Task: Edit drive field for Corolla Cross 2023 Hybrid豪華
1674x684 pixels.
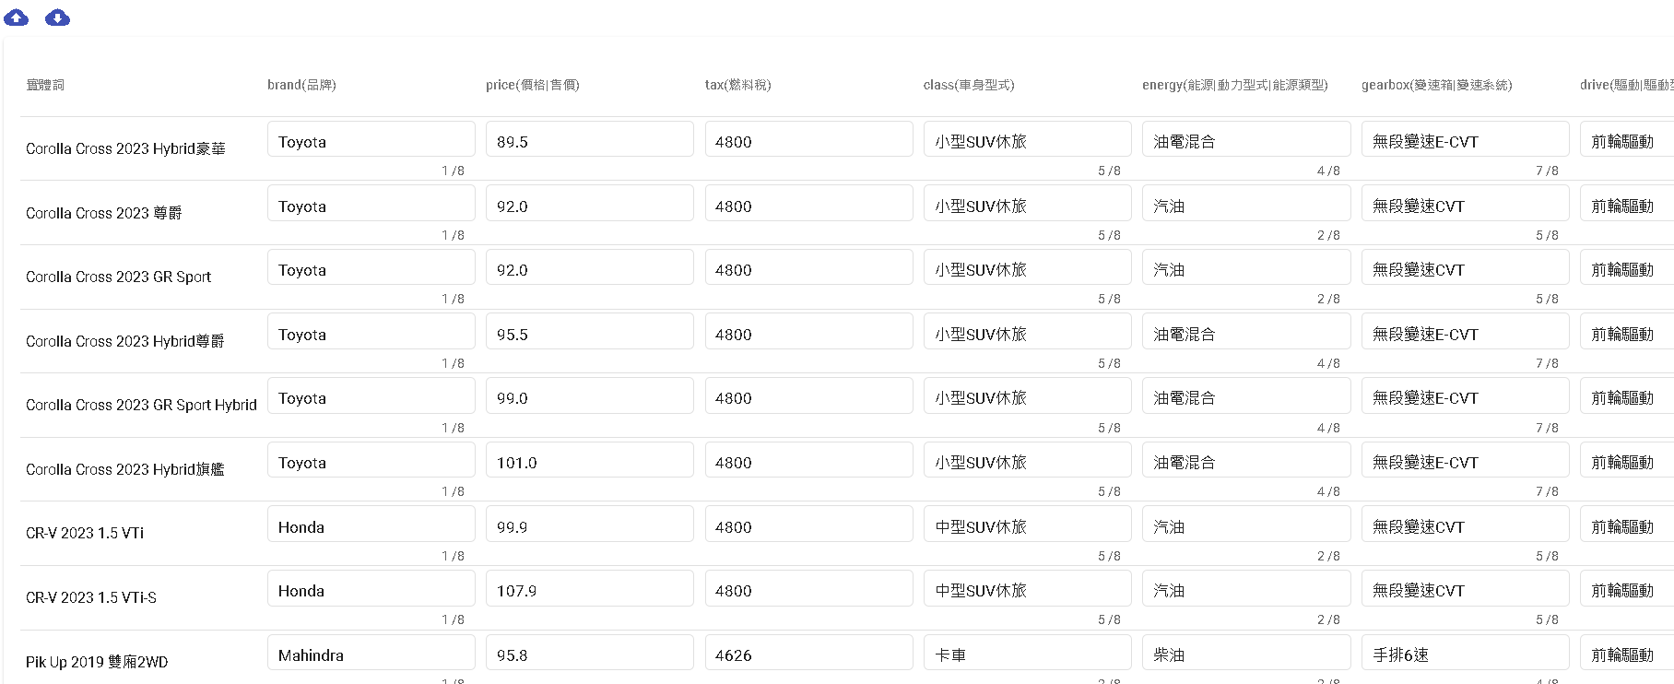Action: 1627,139
